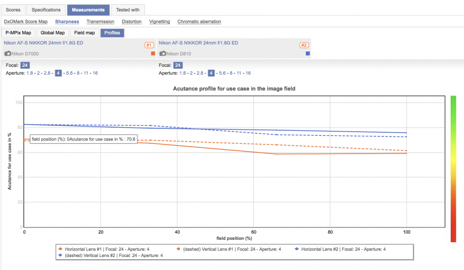The width and height of the screenshot is (464, 270).
Task: Set lens #2 aperture to 11
Action: (239, 73)
